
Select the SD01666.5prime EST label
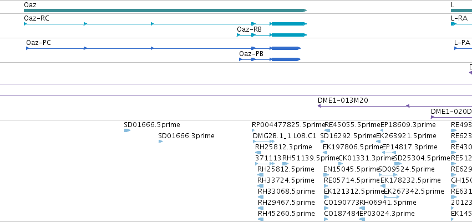152,125
